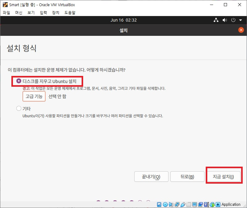Image resolution: width=247 pixels, height=208 pixels.
Task: Click the recording/video capture status icon
Action: coord(200,205)
